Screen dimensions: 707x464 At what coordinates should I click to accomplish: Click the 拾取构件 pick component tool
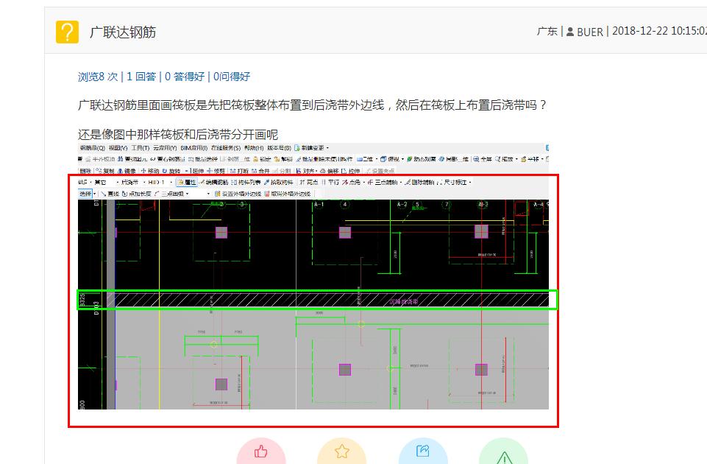[279, 183]
